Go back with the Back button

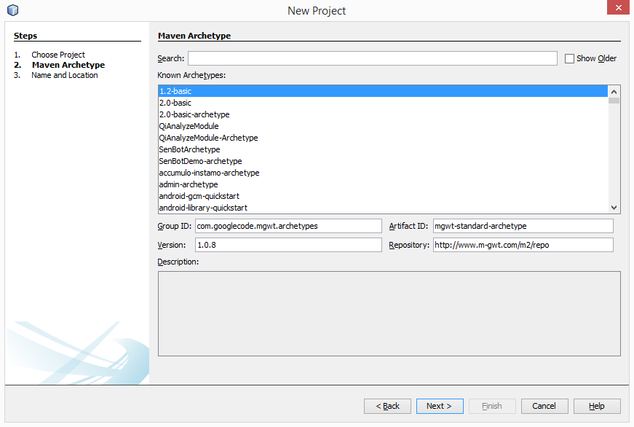click(387, 406)
